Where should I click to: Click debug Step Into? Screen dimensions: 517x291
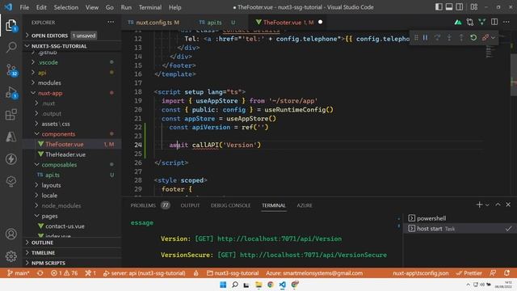tap(449, 38)
